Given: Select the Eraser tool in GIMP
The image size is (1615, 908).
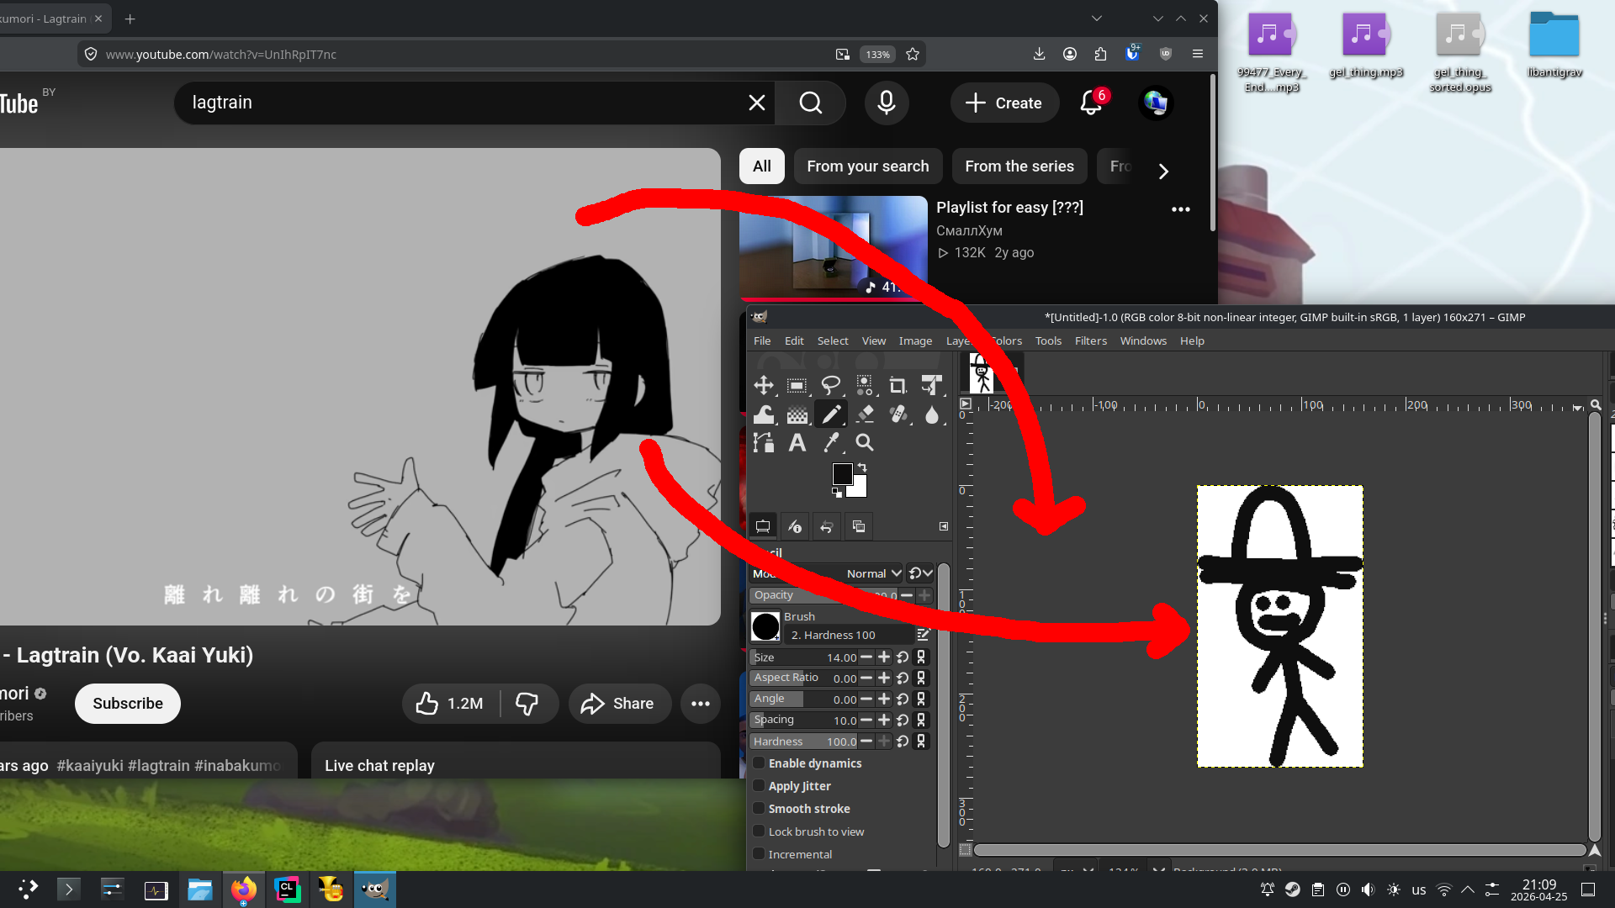Looking at the screenshot, I should [x=864, y=414].
